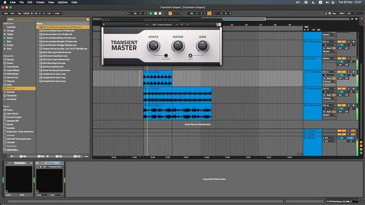Viewport: 365px width, 205px height.
Task: Open Instruments category in browser
Action: point(13,67)
